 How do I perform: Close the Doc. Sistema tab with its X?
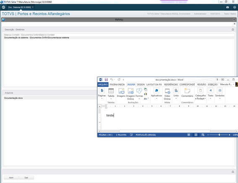tap(33, 7)
